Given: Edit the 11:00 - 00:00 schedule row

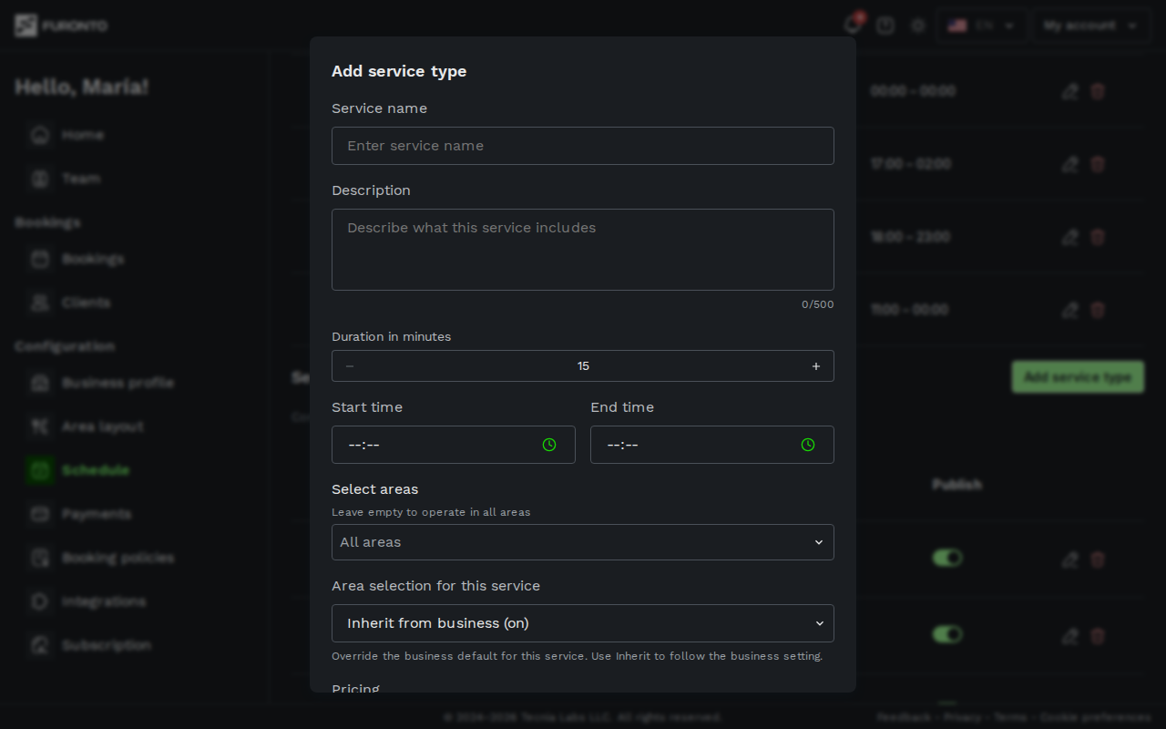Looking at the screenshot, I should coord(1070,310).
